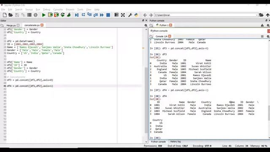
Task: Open the Run menu
Action: click(x=38, y=9)
